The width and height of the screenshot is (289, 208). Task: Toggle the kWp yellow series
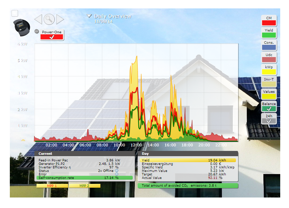(x=269, y=70)
